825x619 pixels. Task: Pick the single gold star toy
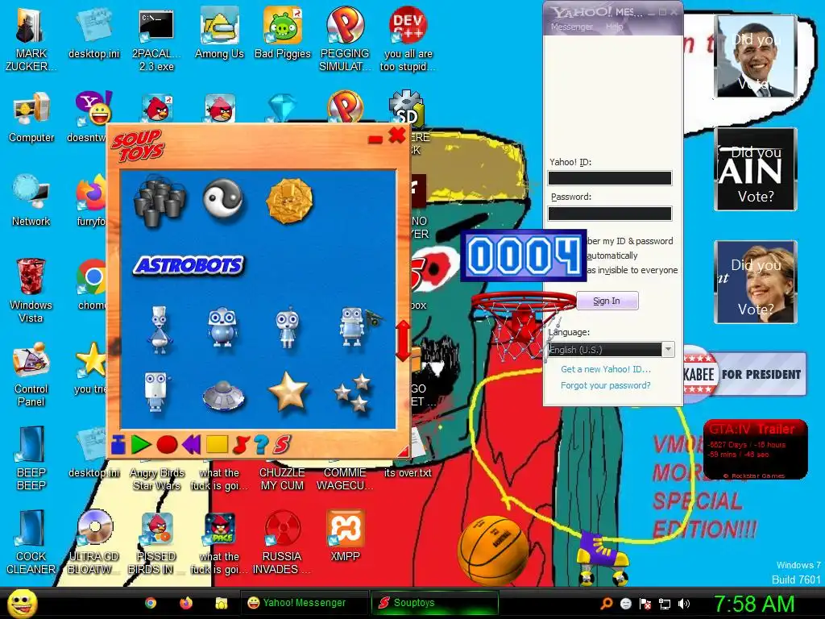(x=288, y=391)
